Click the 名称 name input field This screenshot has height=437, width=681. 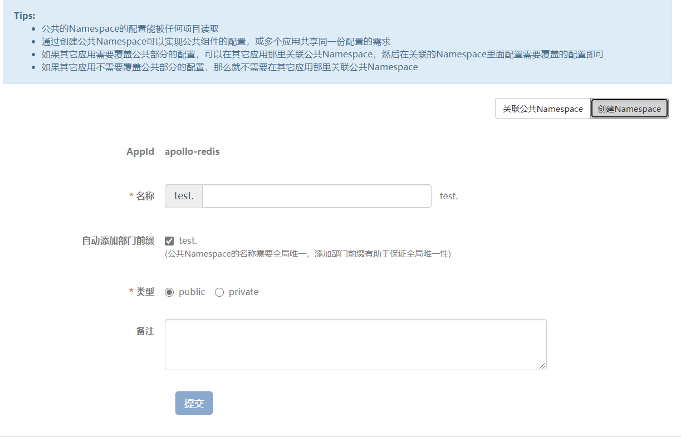[316, 196]
